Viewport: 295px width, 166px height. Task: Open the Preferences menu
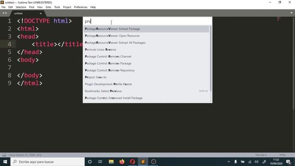[x=81, y=7]
